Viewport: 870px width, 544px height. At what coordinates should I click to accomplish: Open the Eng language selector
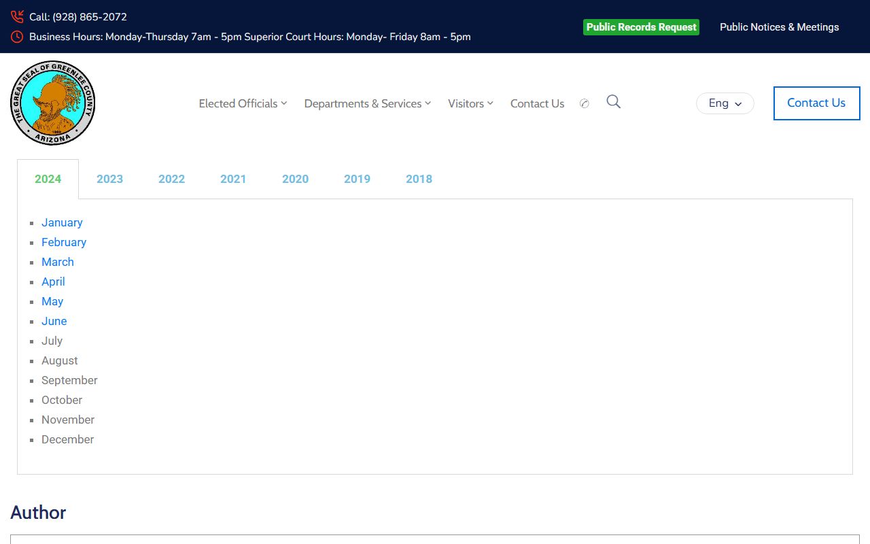click(x=725, y=103)
